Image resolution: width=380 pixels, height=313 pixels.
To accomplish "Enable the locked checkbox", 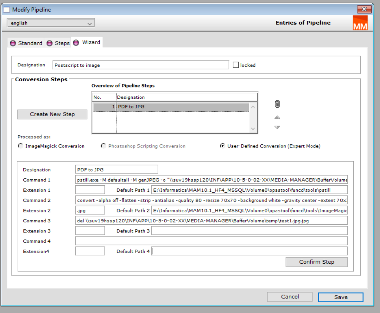I will point(236,65).
